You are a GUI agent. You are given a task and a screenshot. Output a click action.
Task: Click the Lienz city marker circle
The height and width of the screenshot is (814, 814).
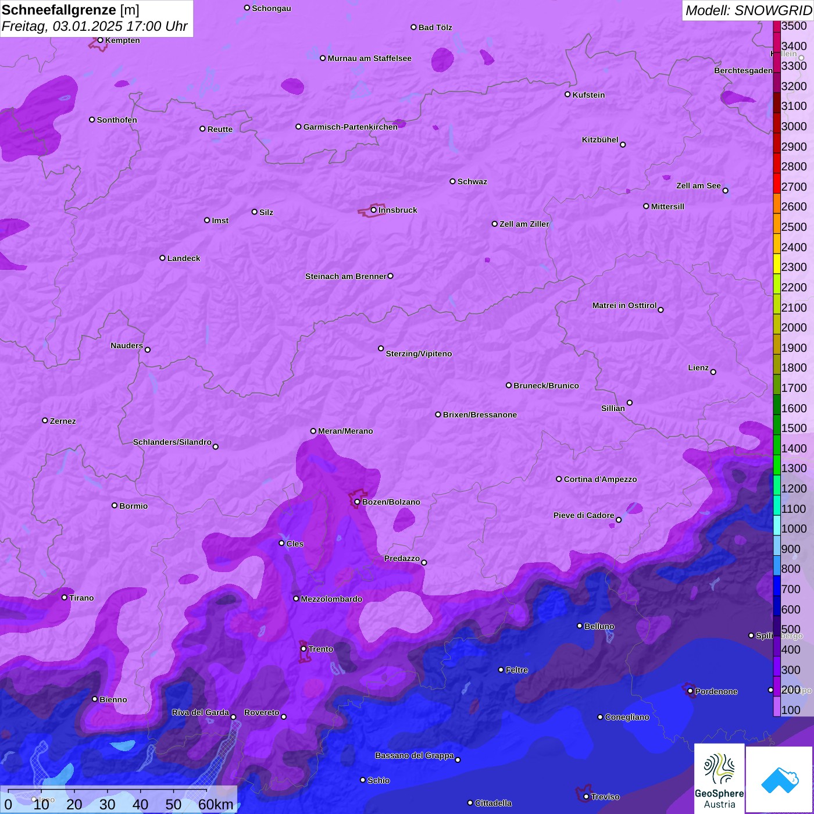pyautogui.click(x=713, y=372)
